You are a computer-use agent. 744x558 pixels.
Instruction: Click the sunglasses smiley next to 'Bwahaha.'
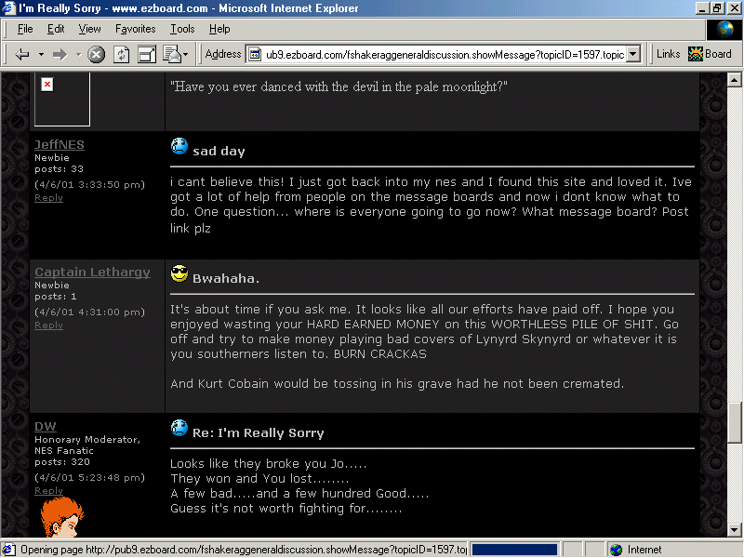179,274
